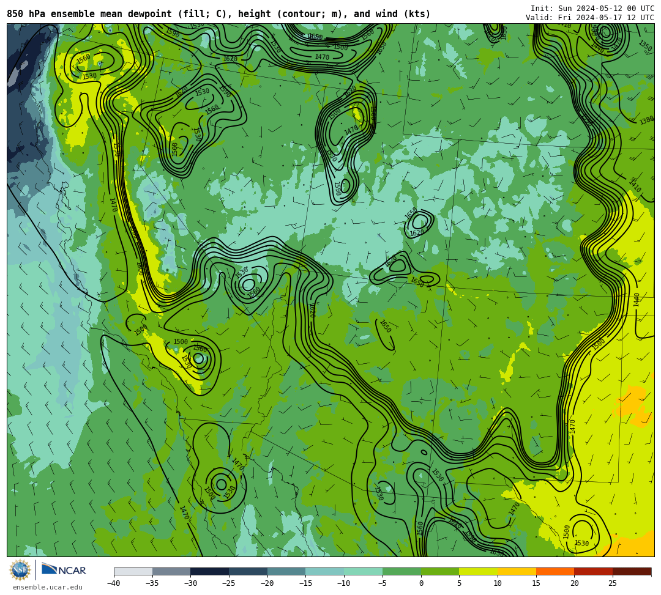Click the mint -10 to -5 colorbar swatch
The image size is (661, 595).
[364, 571]
